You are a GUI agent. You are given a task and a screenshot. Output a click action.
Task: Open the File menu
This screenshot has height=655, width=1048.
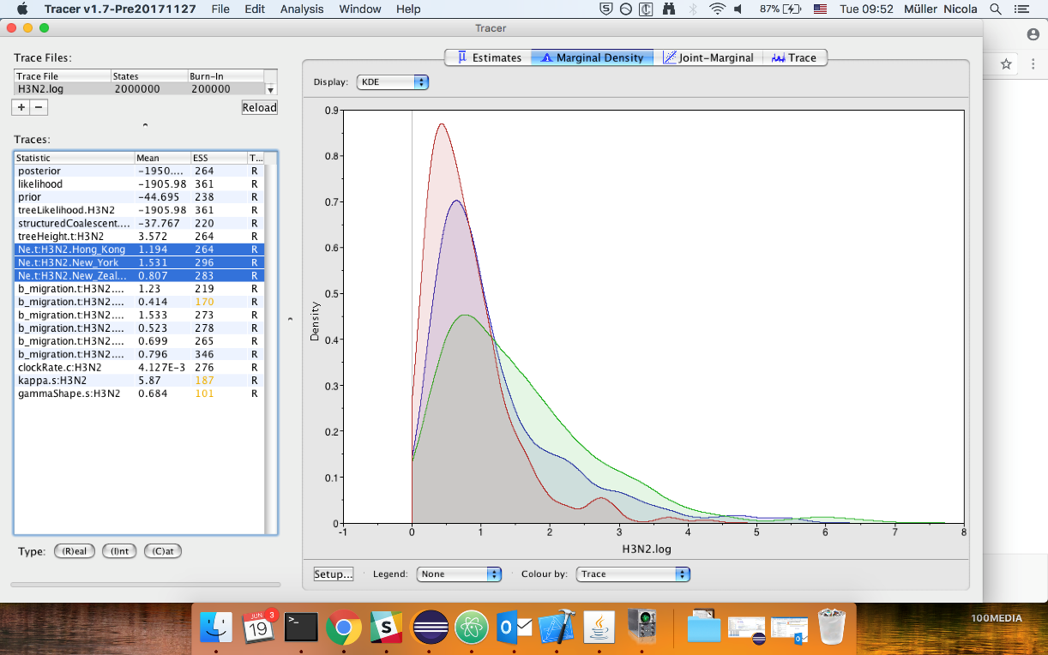tap(220, 9)
